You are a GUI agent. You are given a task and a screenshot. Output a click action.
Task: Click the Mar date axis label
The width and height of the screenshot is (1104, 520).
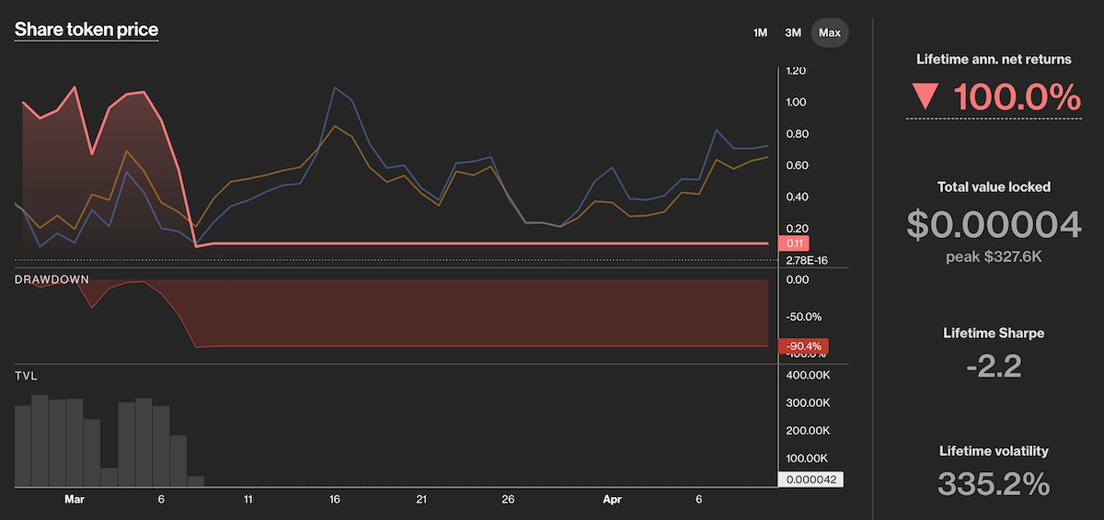point(75,500)
